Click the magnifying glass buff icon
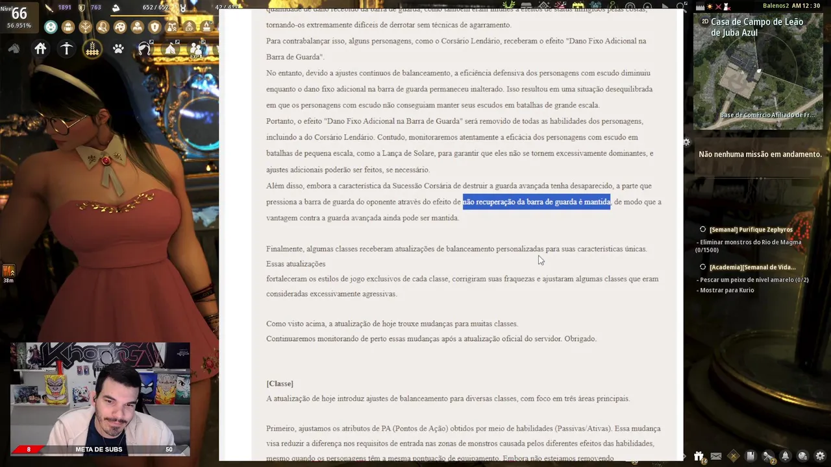 (103, 27)
